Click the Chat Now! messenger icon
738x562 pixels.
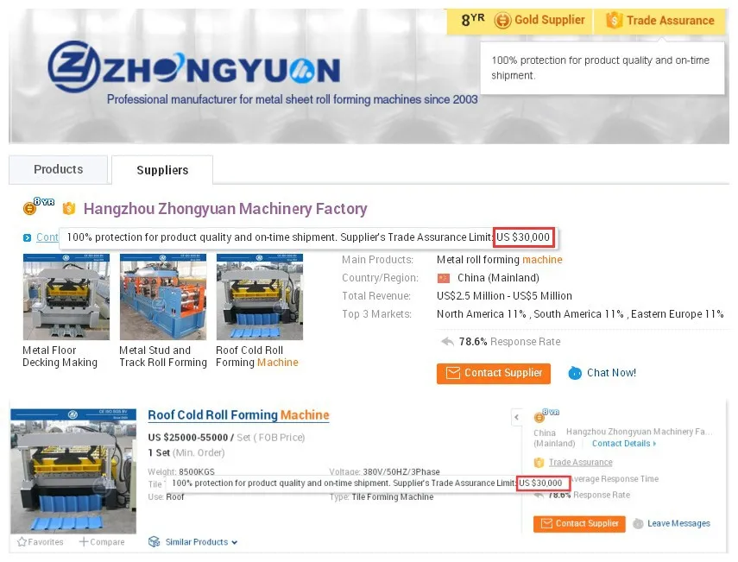click(x=575, y=373)
